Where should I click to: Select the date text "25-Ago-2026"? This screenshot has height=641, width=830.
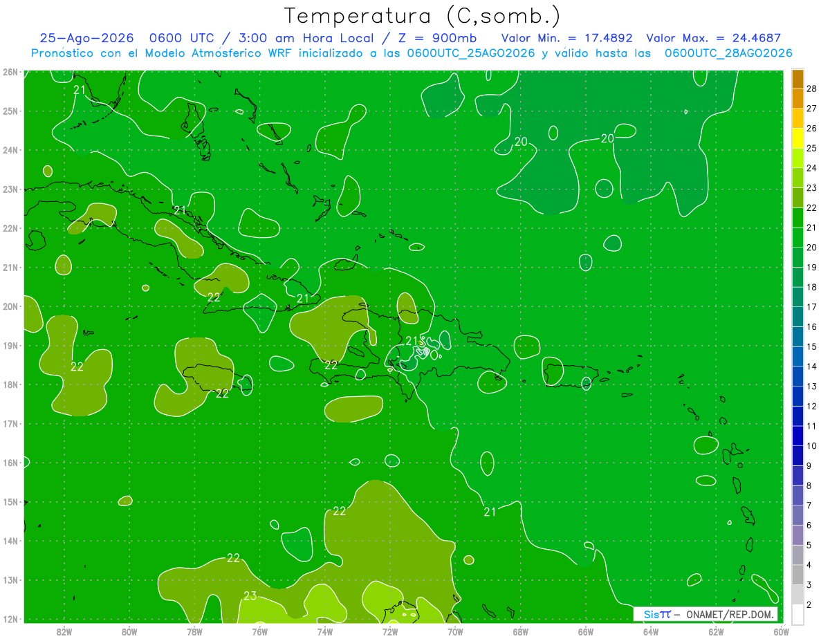point(86,38)
